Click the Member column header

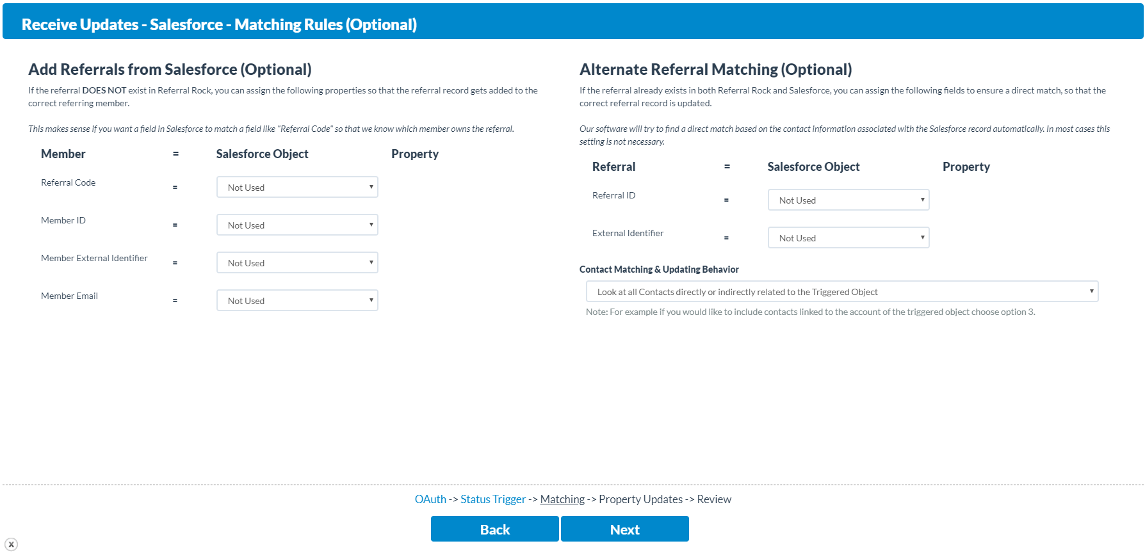[63, 154]
